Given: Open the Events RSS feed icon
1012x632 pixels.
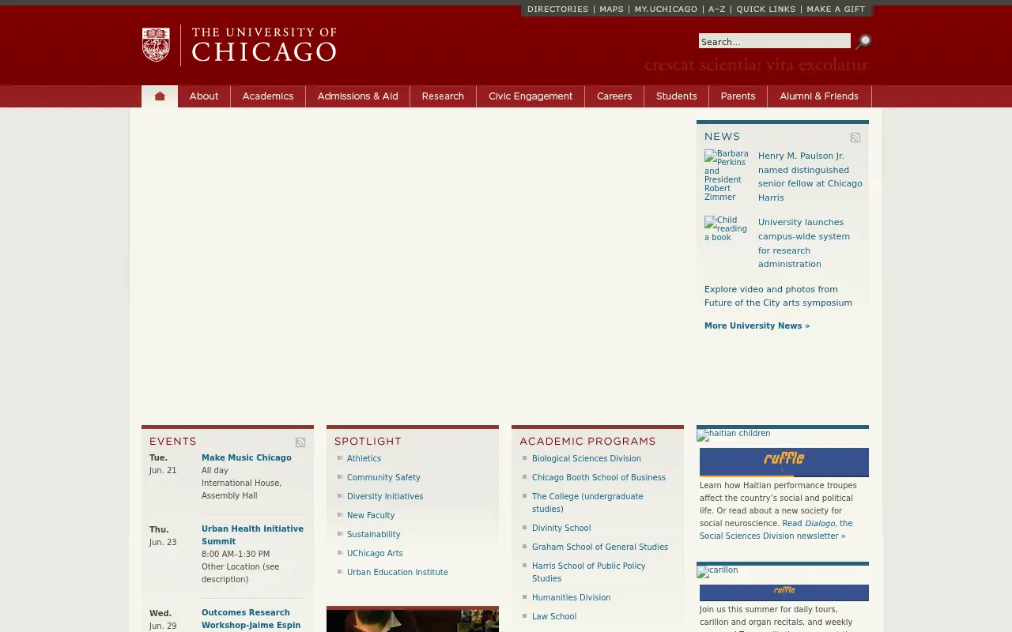Looking at the screenshot, I should click(x=300, y=442).
